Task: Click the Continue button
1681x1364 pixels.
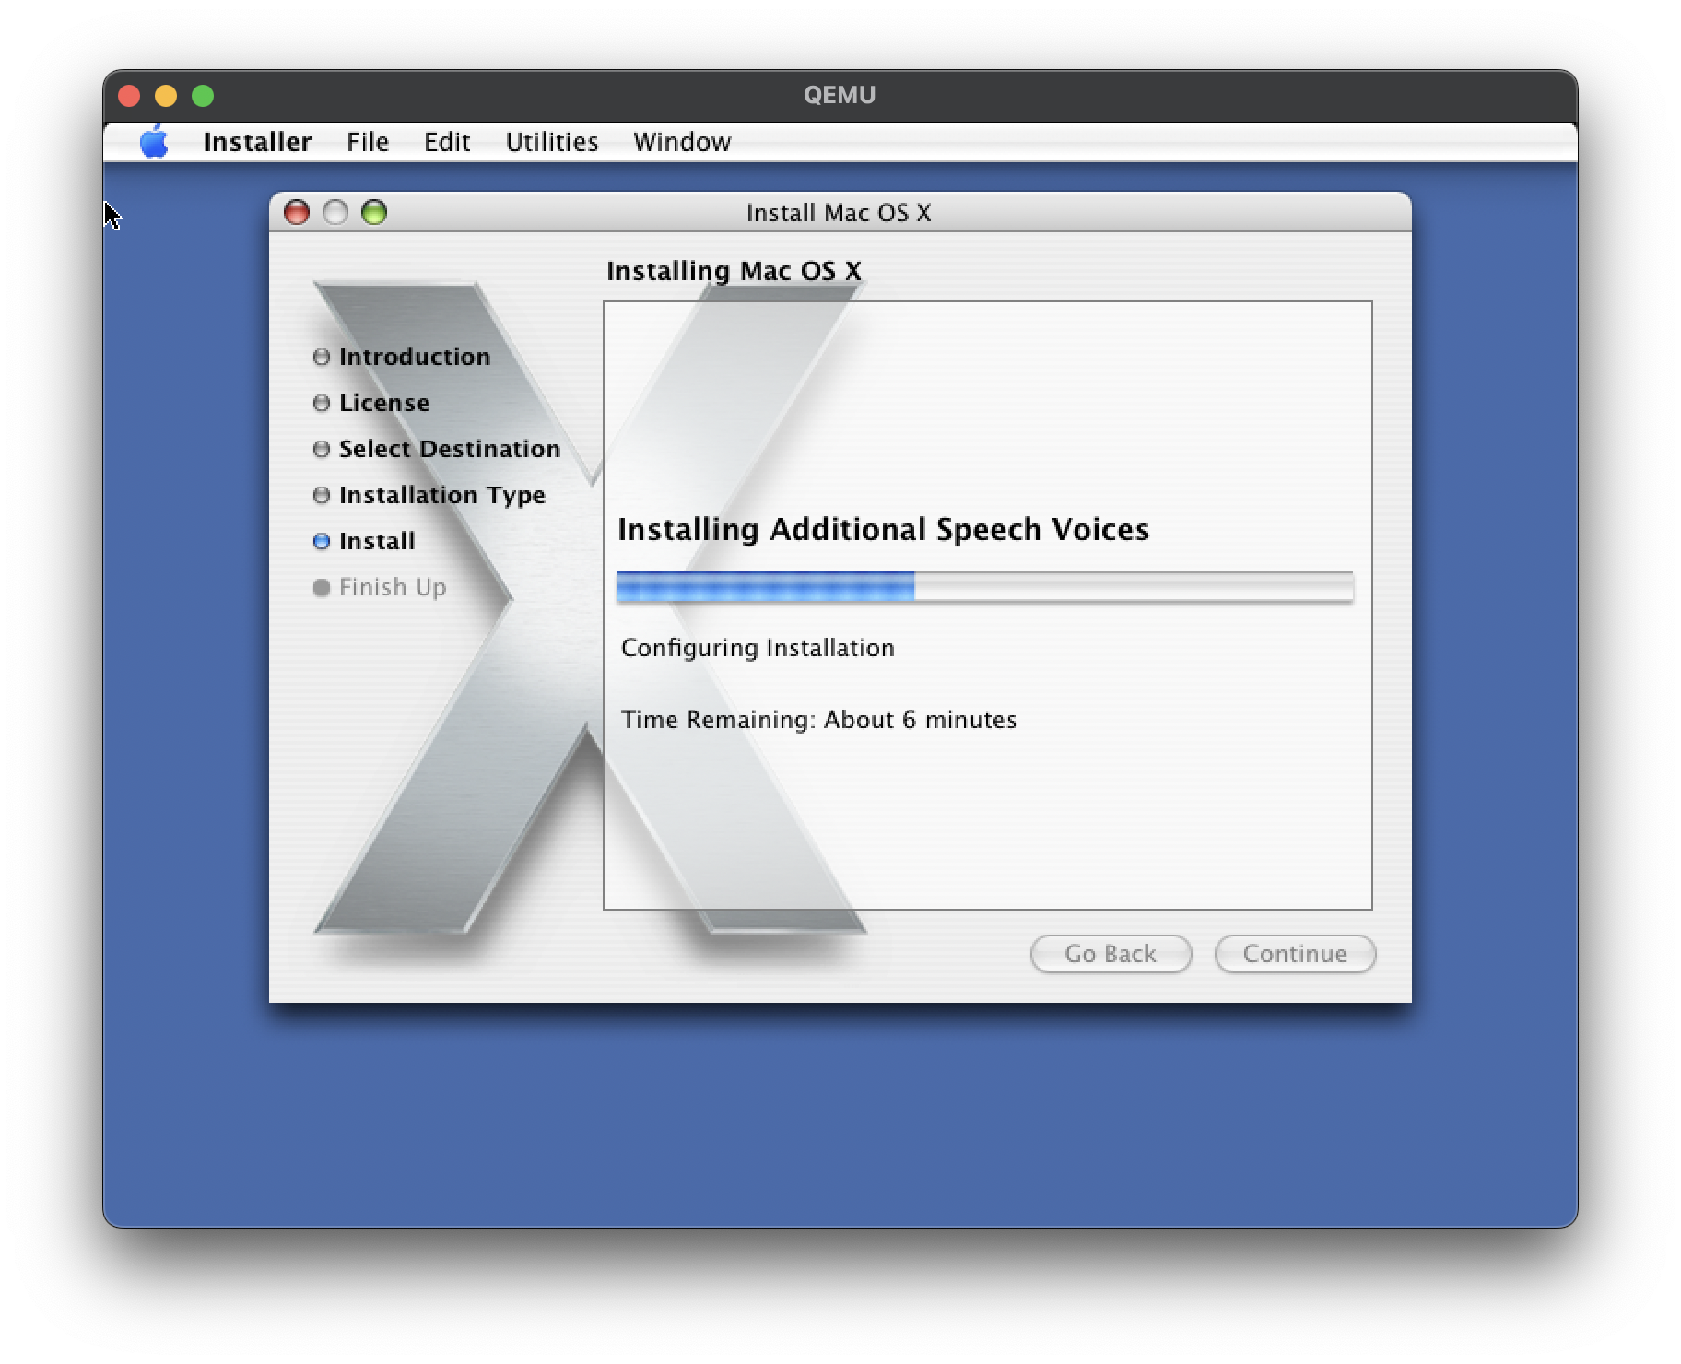Action: (x=1295, y=954)
